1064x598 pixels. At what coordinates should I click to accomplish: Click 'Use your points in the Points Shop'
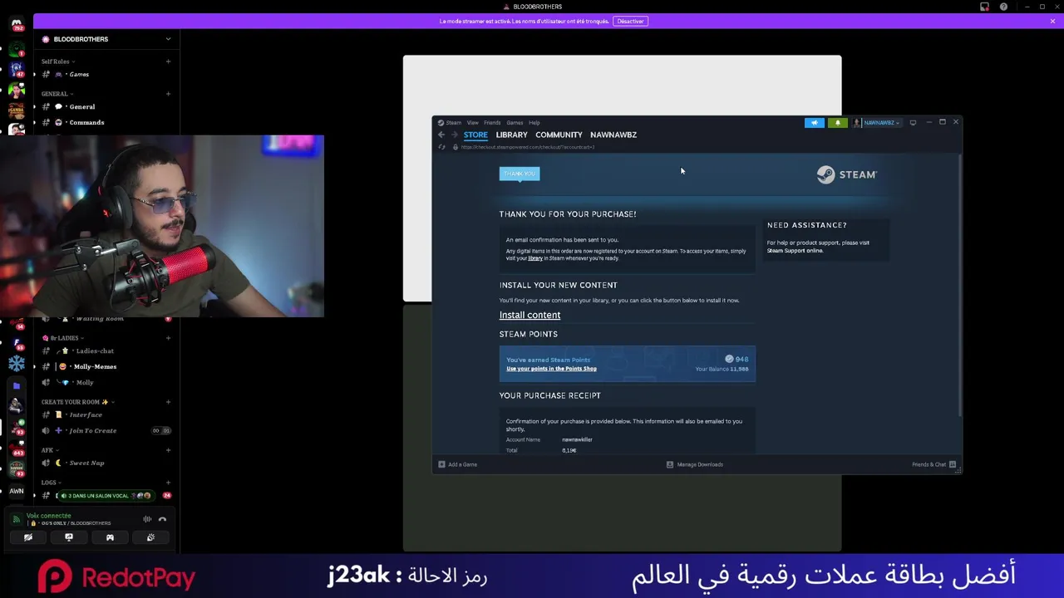pyautogui.click(x=551, y=369)
